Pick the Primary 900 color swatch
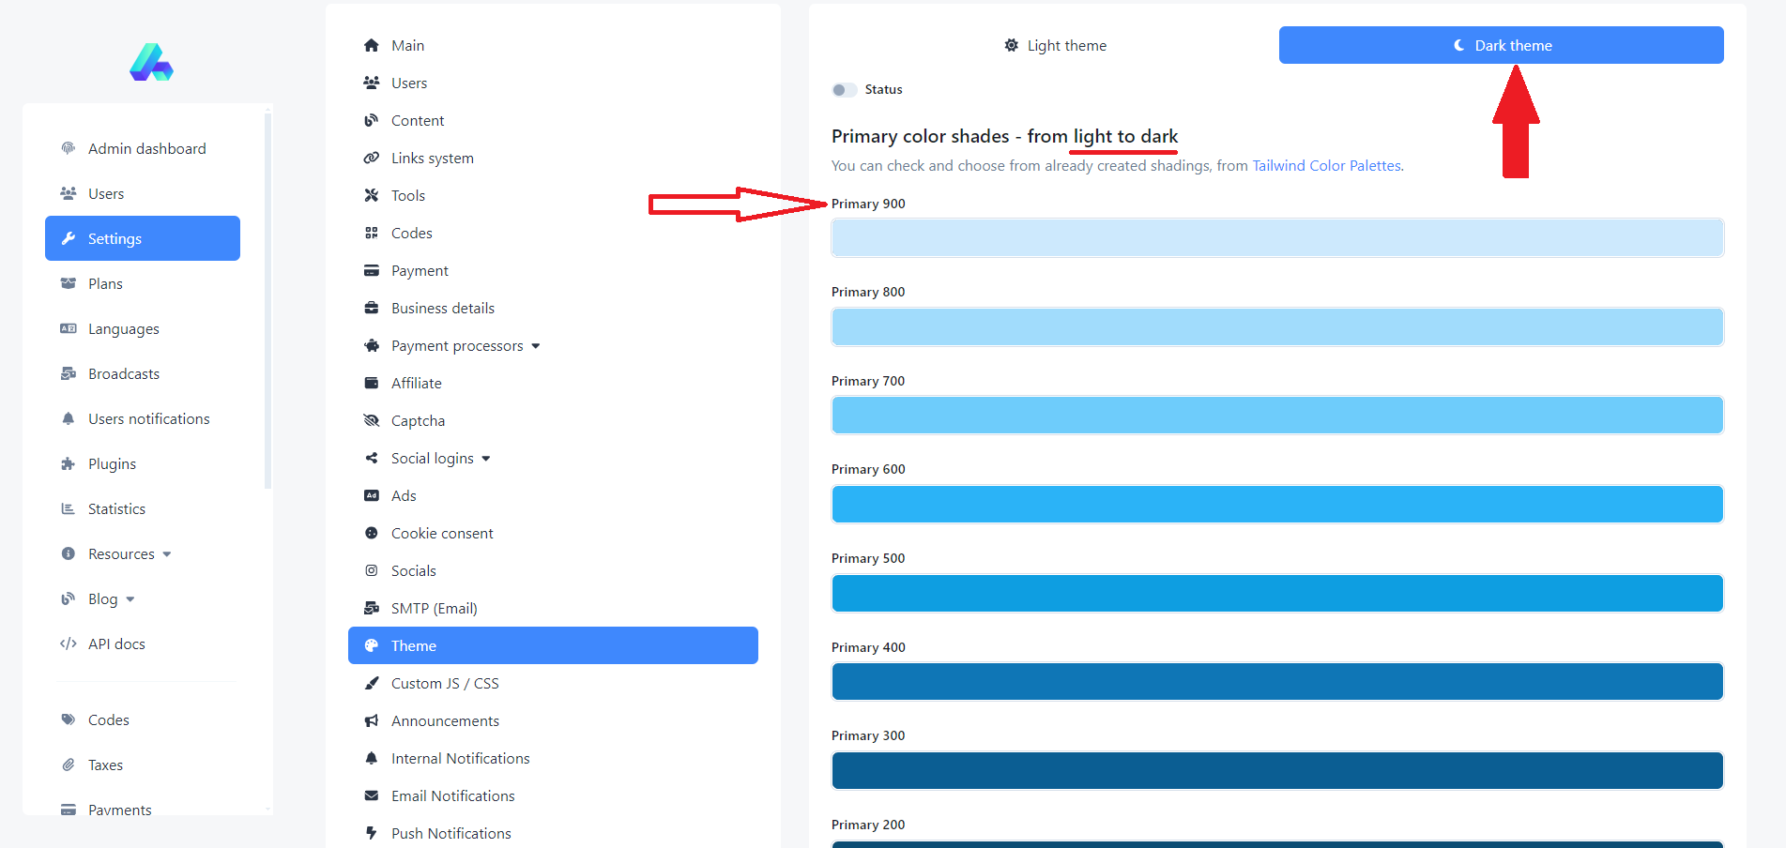 pyautogui.click(x=1276, y=238)
